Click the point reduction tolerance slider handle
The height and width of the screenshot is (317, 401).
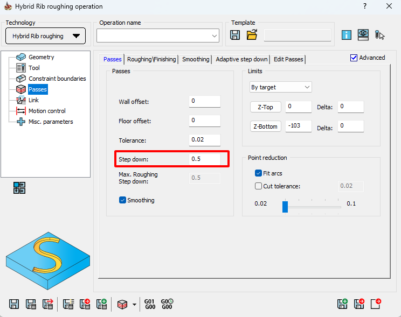coord(285,207)
